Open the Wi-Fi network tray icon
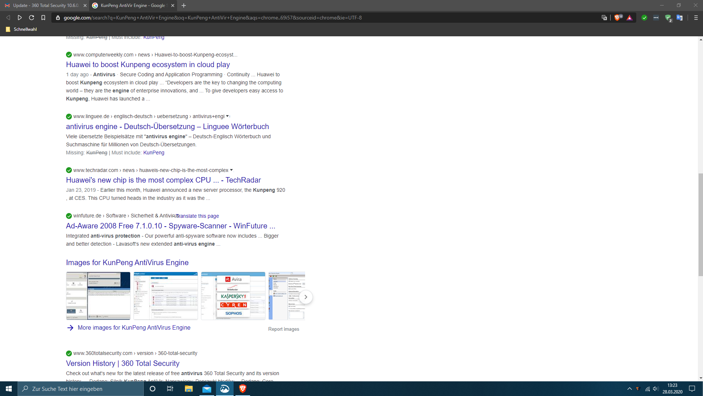Viewport: 703px width, 396px height. click(648, 389)
